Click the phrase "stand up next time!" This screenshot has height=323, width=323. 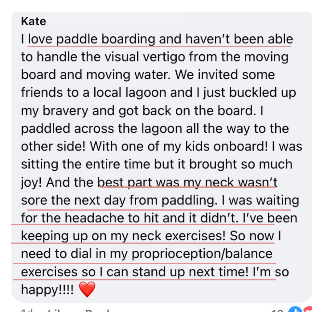190,272
